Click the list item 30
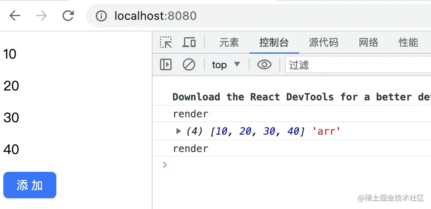This screenshot has height=209, width=431. 11,118
